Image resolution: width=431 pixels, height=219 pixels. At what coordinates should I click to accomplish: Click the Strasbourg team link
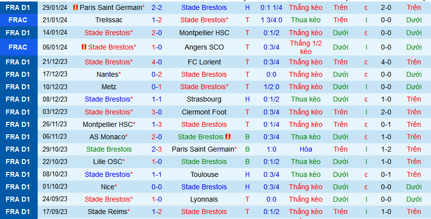[204, 99]
